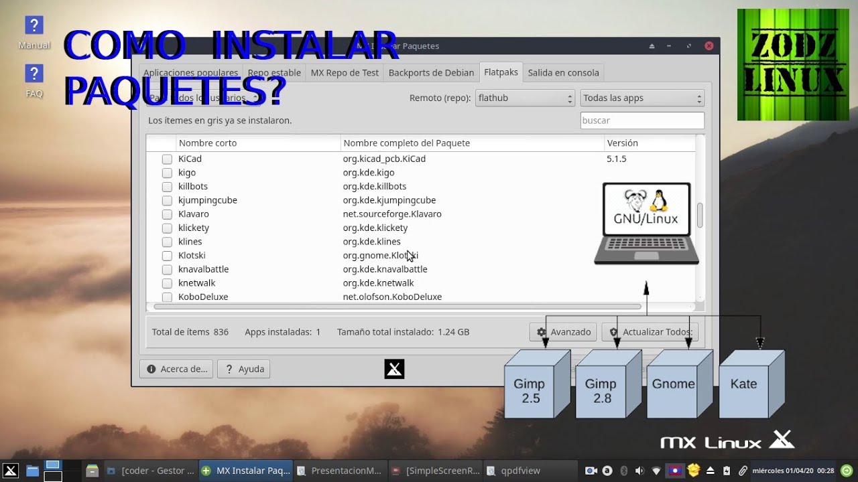Focus the buscar search field
The width and height of the screenshot is (858, 482).
click(642, 120)
